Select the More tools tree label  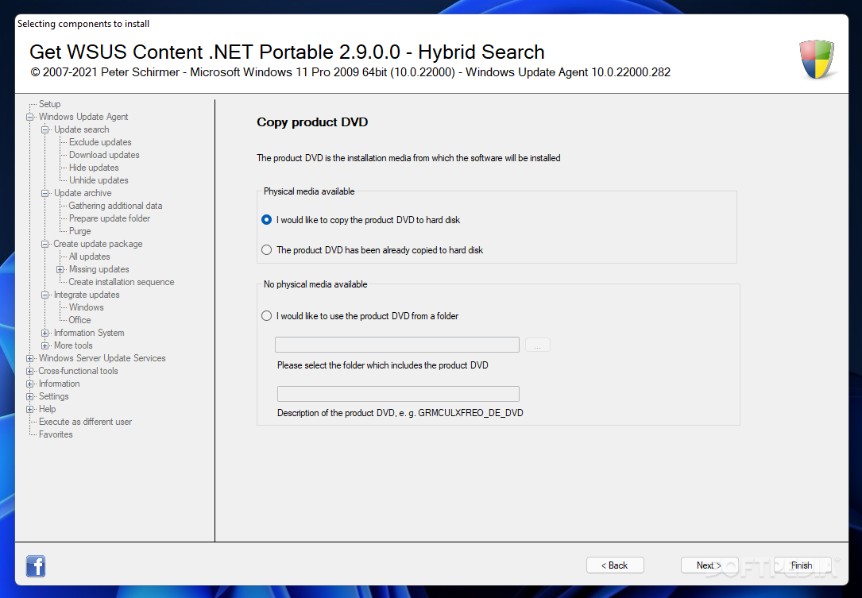point(73,345)
